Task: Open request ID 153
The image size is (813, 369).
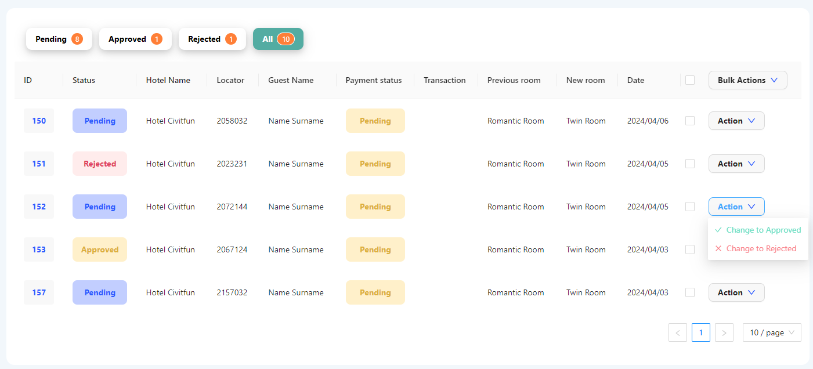Action: coord(39,249)
